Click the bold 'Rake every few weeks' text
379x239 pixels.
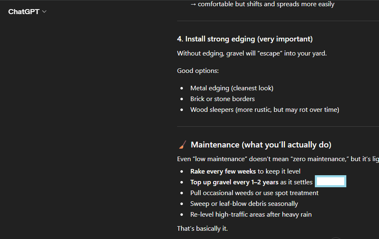tap(223, 171)
